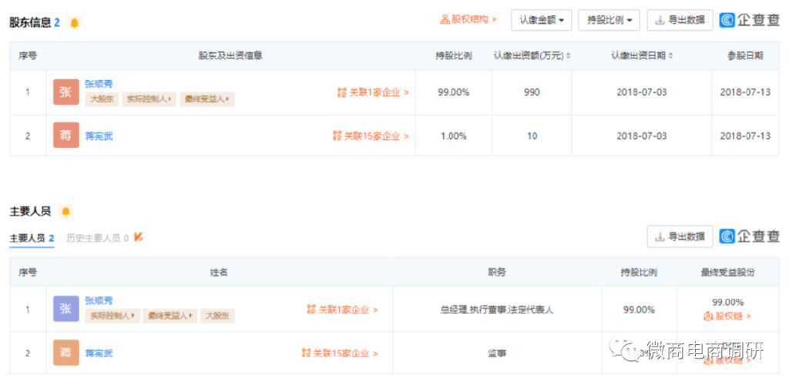The height and width of the screenshot is (385, 789).
Task: Open the 股权链 link for 张顺秀
Action: (x=727, y=316)
